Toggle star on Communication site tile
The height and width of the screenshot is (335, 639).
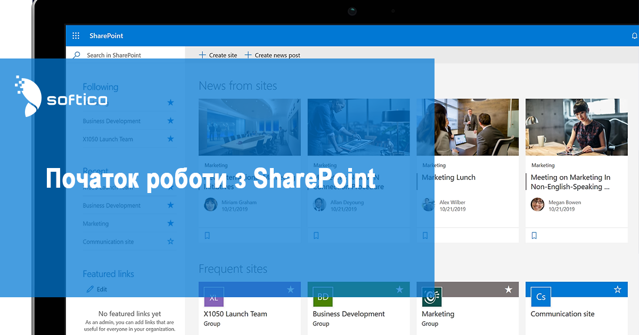click(617, 289)
